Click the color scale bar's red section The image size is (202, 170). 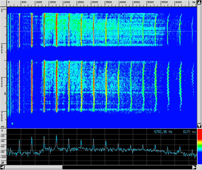[199, 137]
